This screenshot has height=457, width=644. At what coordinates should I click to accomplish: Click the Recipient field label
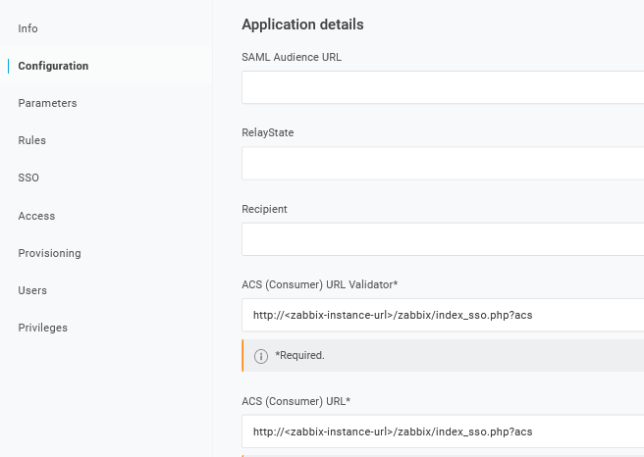pyautogui.click(x=264, y=209)
